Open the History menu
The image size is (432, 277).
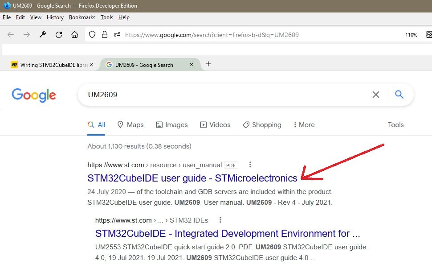point(55,17)
